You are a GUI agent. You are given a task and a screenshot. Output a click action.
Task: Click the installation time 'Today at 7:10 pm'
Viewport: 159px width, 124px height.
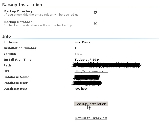[88, 60]
